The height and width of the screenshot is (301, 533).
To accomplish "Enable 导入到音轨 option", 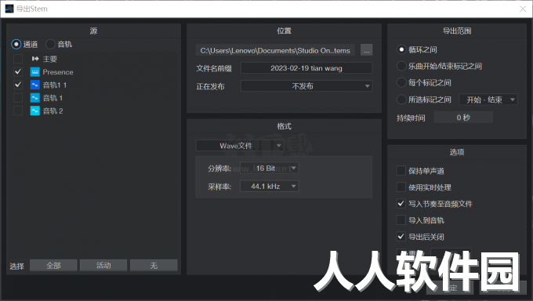I will (401, 220).
